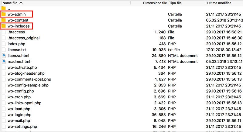This screenshot has height=132, width=243.
Task: Select the wp-links-opml.php file name
Action: tap(25, 103)
